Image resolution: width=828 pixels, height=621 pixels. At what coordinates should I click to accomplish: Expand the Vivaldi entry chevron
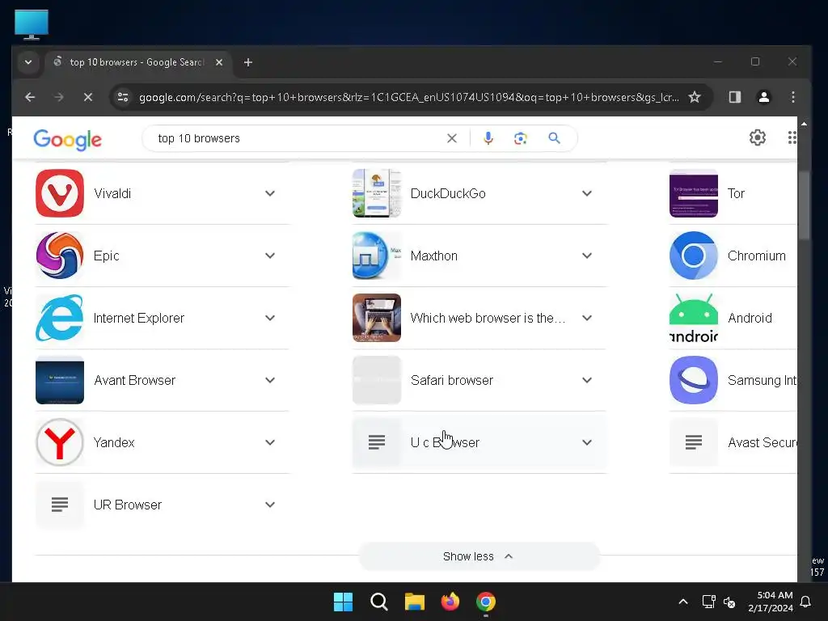270,193
